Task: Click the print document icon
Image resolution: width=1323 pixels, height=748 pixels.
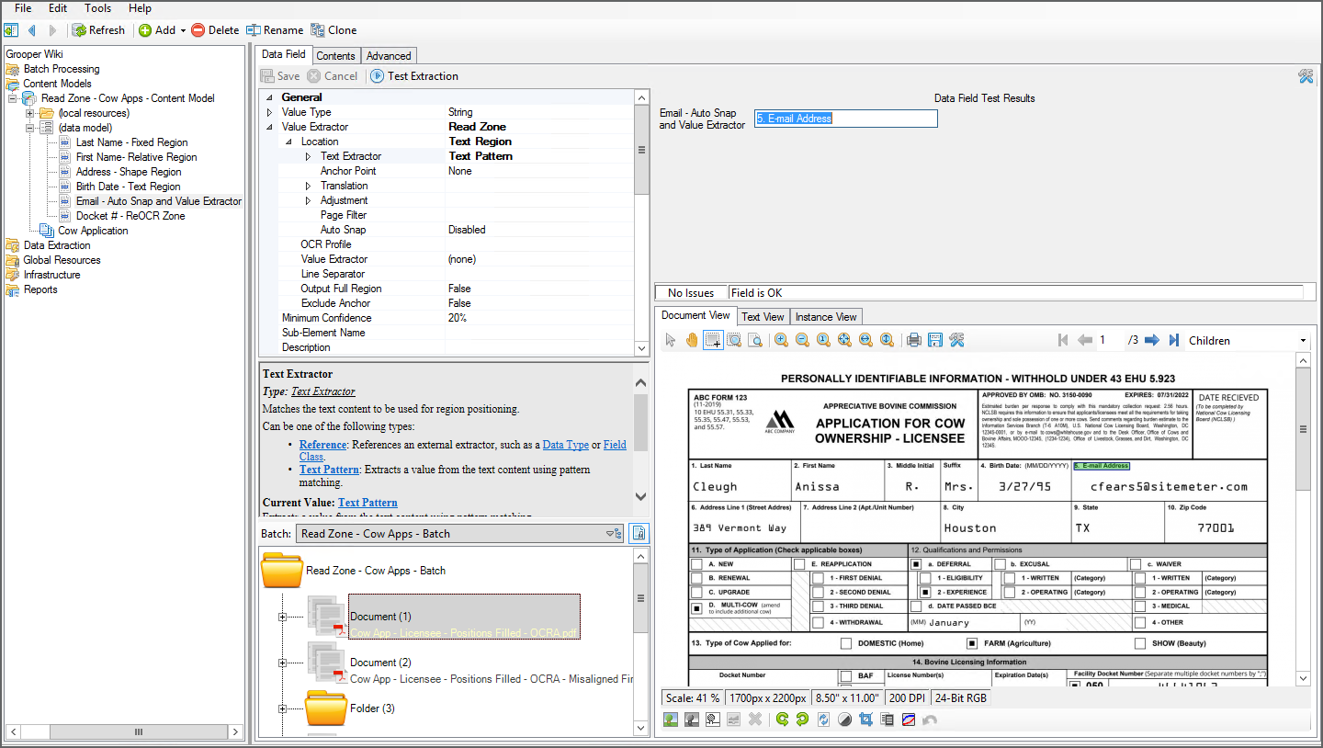Action: 914,341
